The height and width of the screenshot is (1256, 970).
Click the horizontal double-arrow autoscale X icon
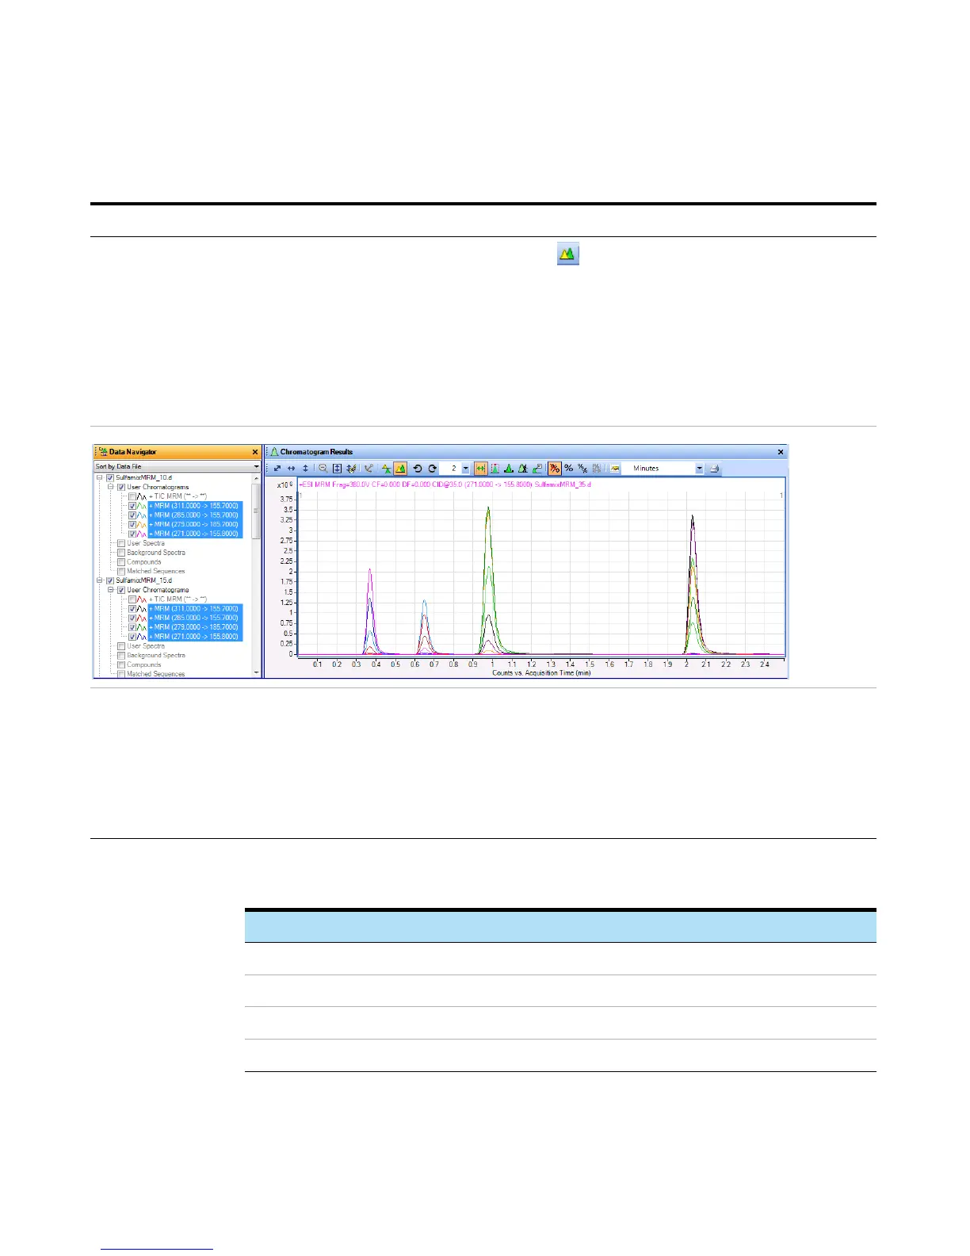[291, 469]
